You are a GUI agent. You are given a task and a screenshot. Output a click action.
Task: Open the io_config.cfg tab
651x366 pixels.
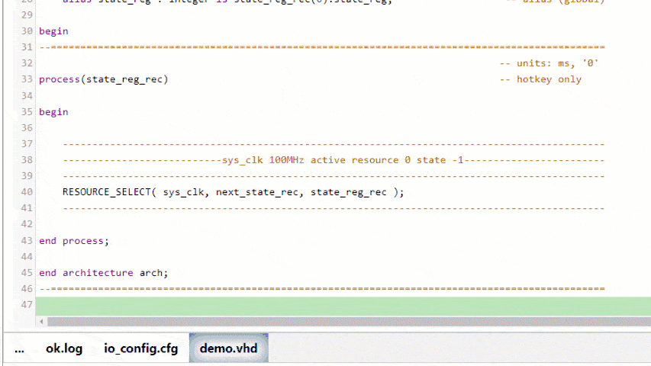pyautogui.click(x=140, y=349)
